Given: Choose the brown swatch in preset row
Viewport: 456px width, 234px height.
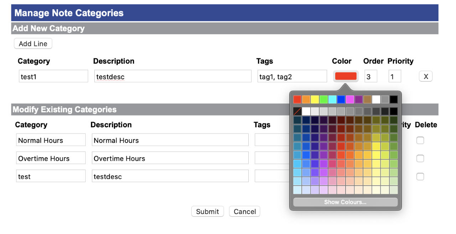Looking at the screenshot, I should (x=367, y=99).
